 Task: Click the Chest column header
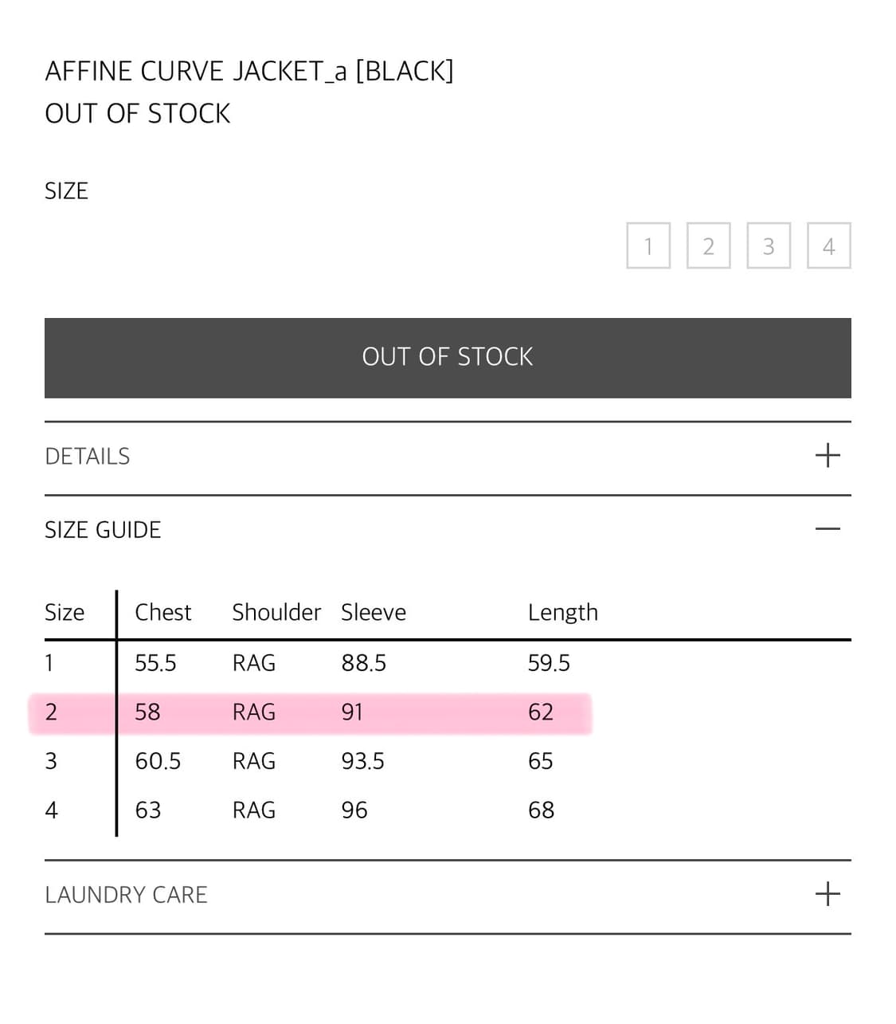point(163,612)
